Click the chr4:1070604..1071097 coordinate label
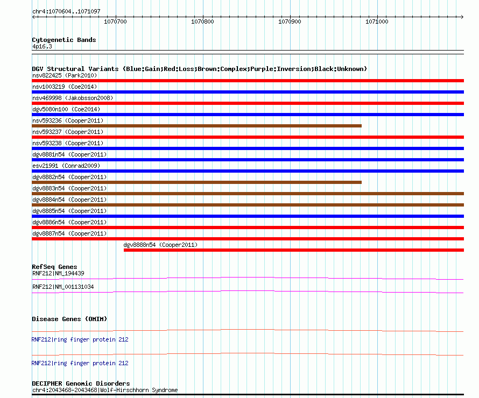479x398 pixels. (x=66, y=11)
